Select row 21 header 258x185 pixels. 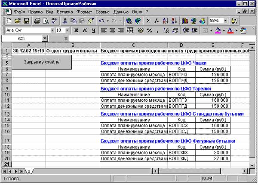pyautogui.click(x=7, y=164)
